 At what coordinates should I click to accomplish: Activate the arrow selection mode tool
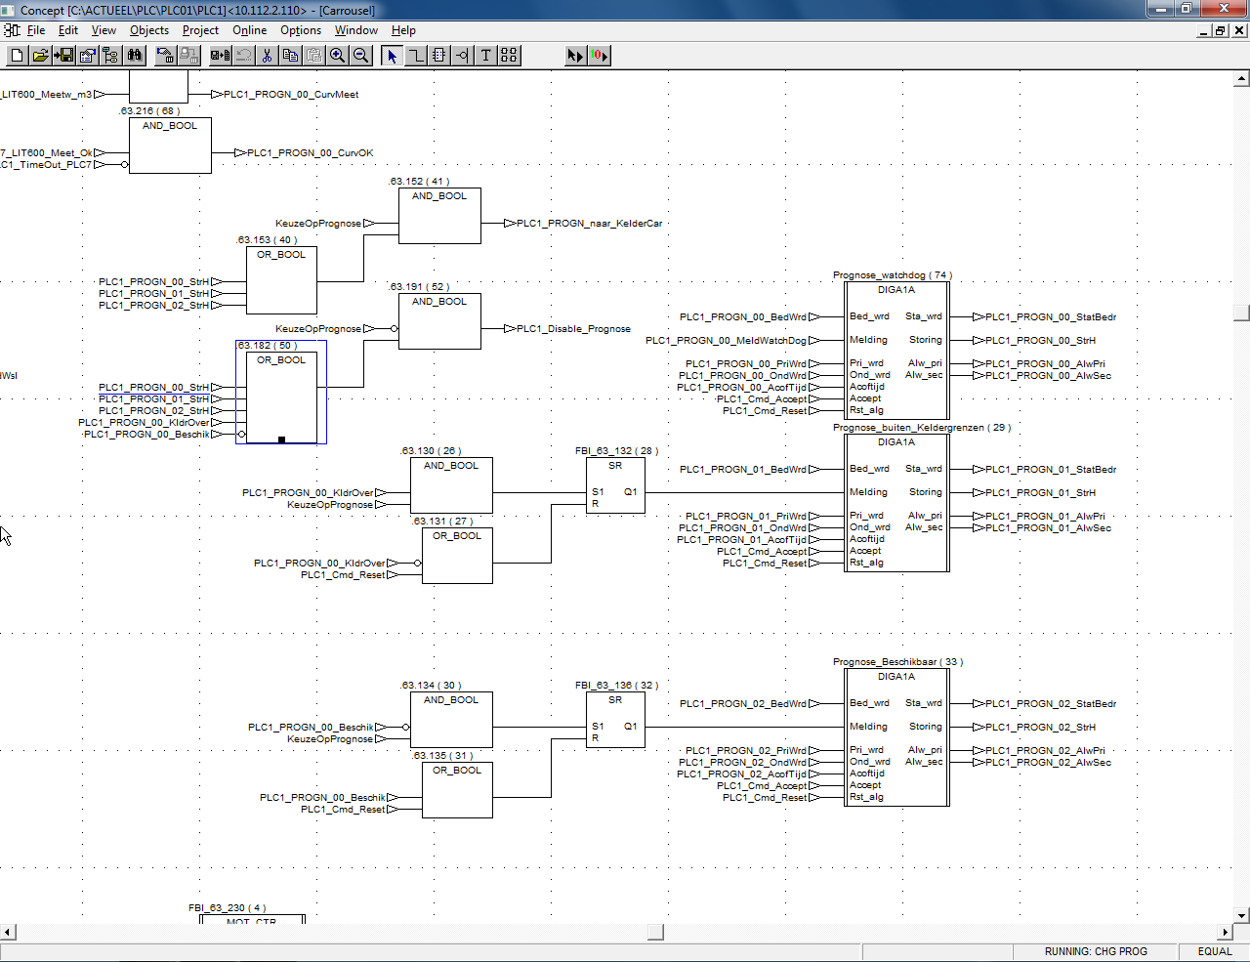392,56
